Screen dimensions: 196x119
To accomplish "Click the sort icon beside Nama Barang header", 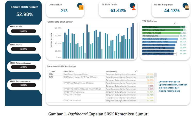I will click(x=136, y=71).
